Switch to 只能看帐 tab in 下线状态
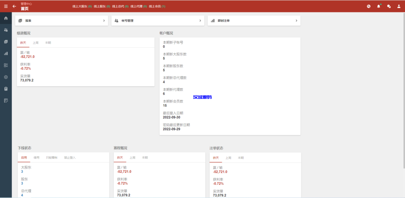Screen dimensions: 405x198 click(x=52, y=158)
